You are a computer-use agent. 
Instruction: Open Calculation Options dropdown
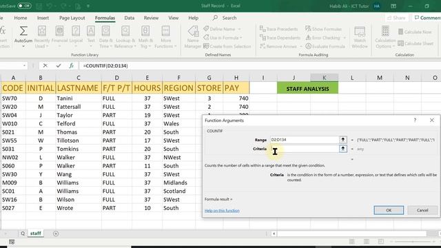(x=385, y=37)
